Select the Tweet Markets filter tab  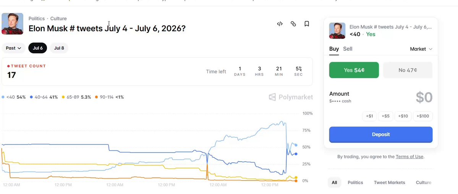click(x=389, y=183)
